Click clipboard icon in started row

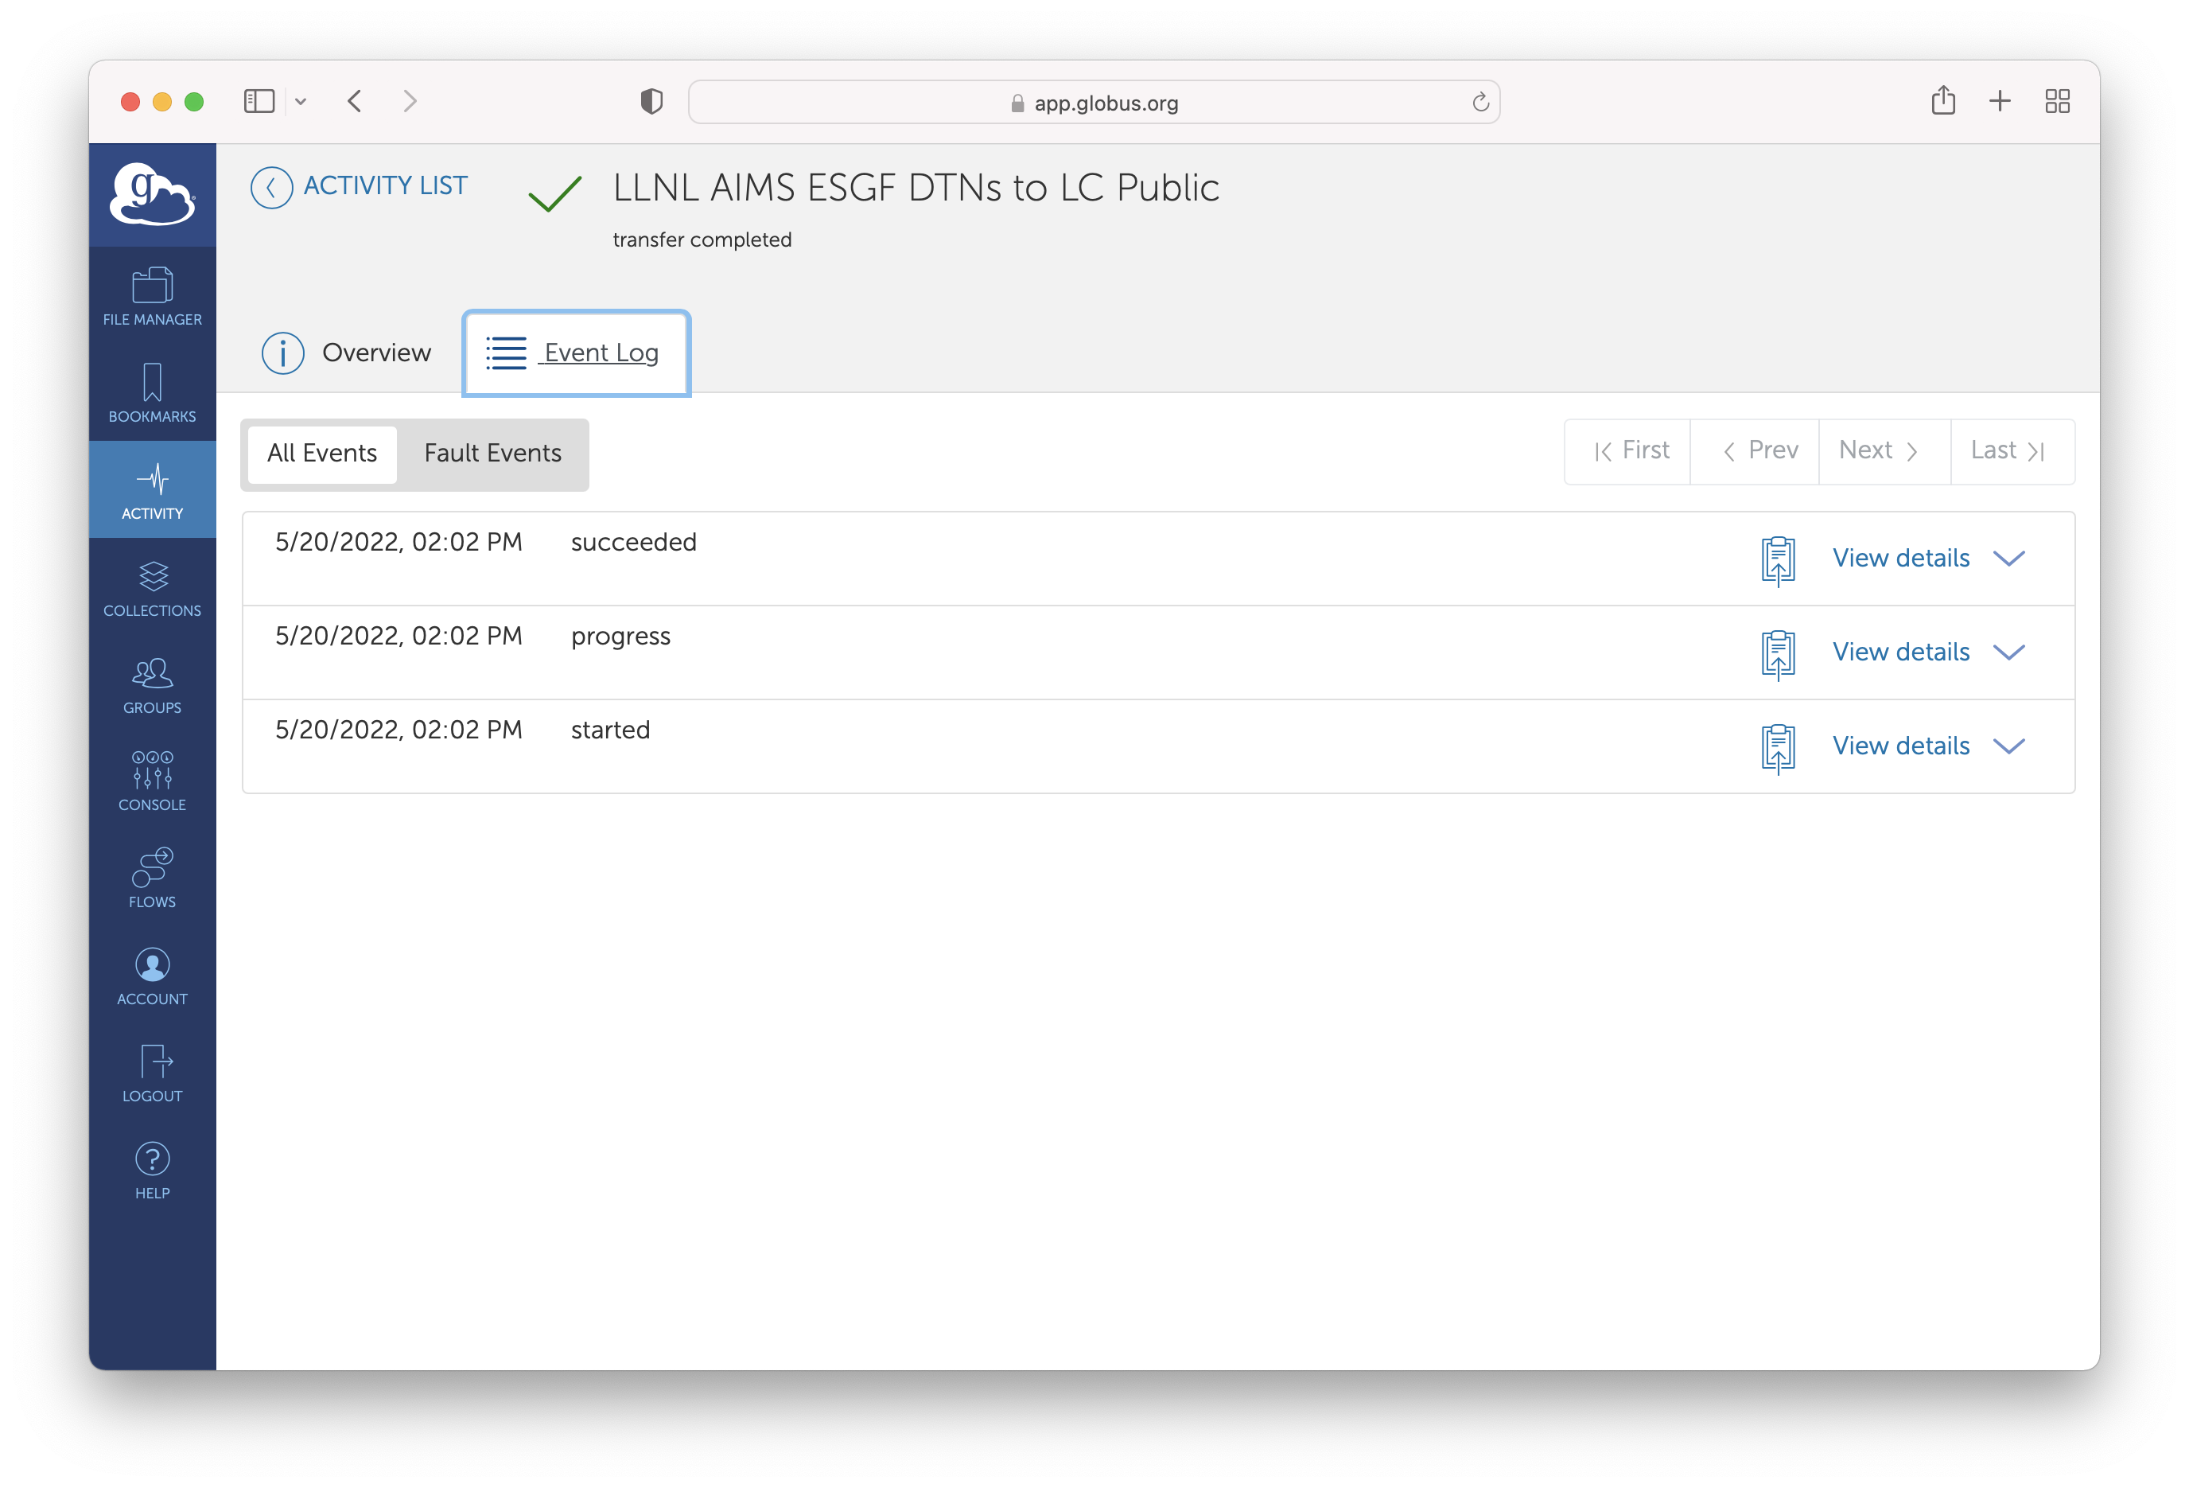click(x=1779, y=750)
